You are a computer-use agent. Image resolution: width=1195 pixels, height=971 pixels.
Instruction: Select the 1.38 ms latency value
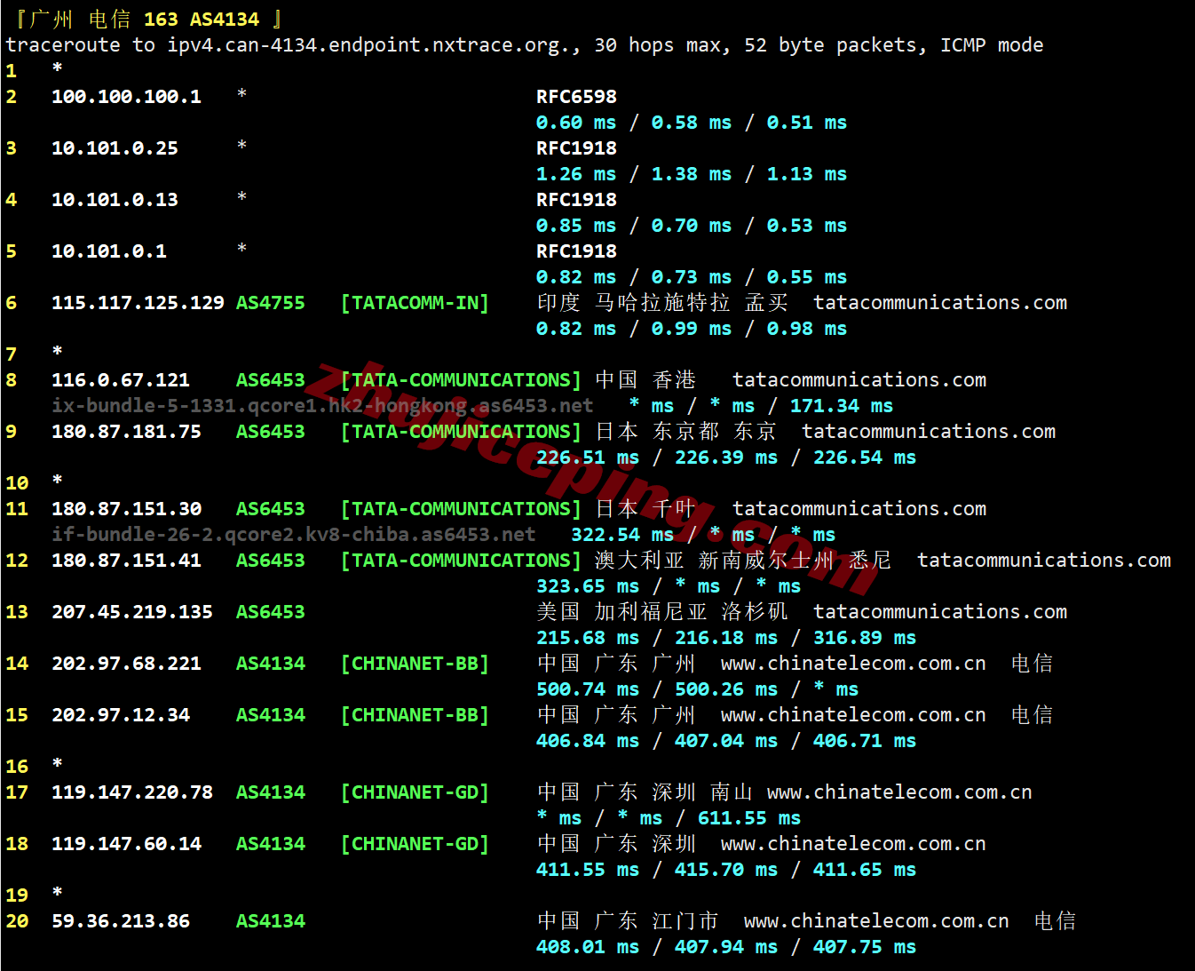click(692, 174)
